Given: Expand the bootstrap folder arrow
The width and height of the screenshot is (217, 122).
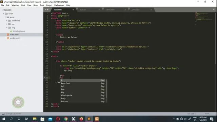Looking at the screenshot, I should pos(7,21).
